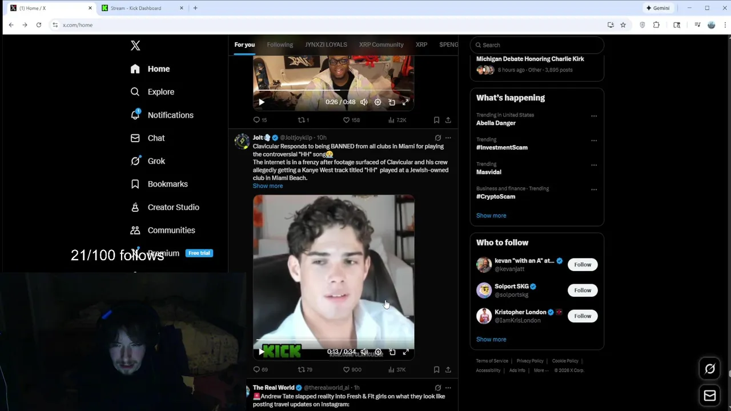Image resolution: width=731 pixels, height=411 pixels.
Task: Open Chat in the sidebar
Action: 147,138
